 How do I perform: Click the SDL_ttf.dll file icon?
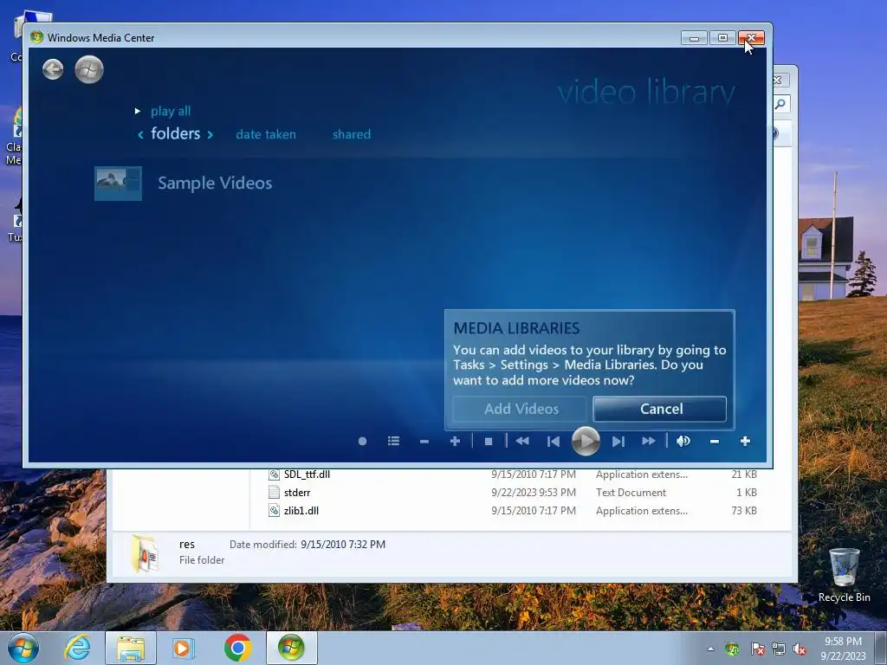tap(274, 475)
